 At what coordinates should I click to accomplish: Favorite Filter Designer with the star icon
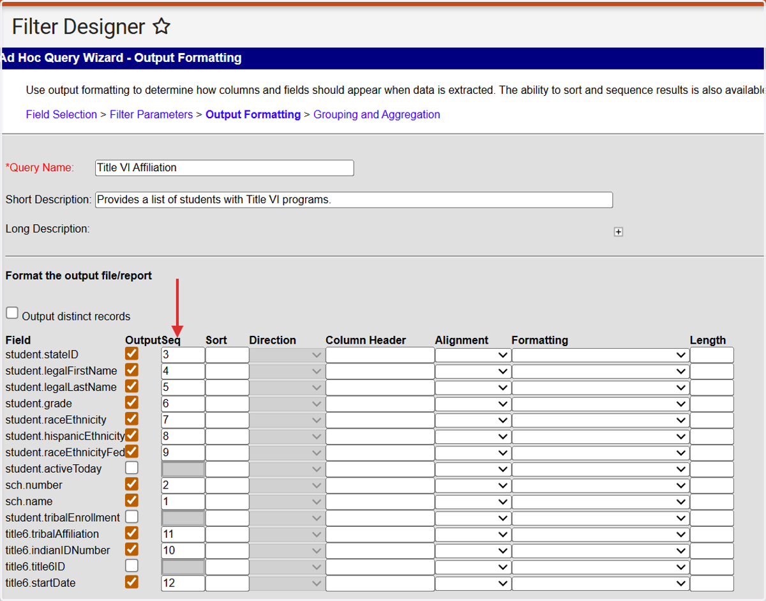[161, 27]
